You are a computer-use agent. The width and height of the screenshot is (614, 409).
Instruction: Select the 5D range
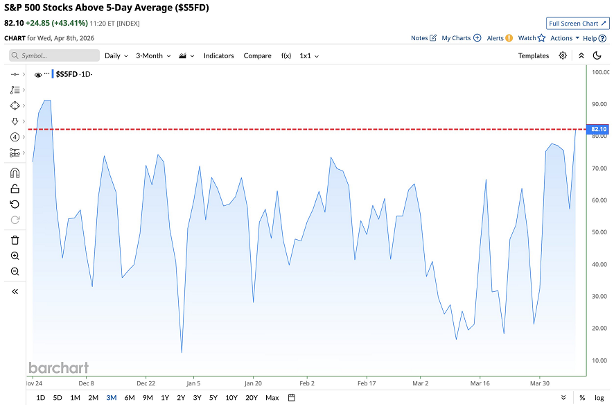point(58,398)
